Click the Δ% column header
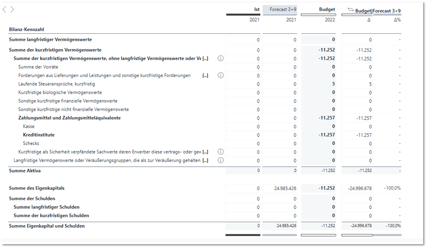This screenshot has height=248, width=427. point(397,20)
